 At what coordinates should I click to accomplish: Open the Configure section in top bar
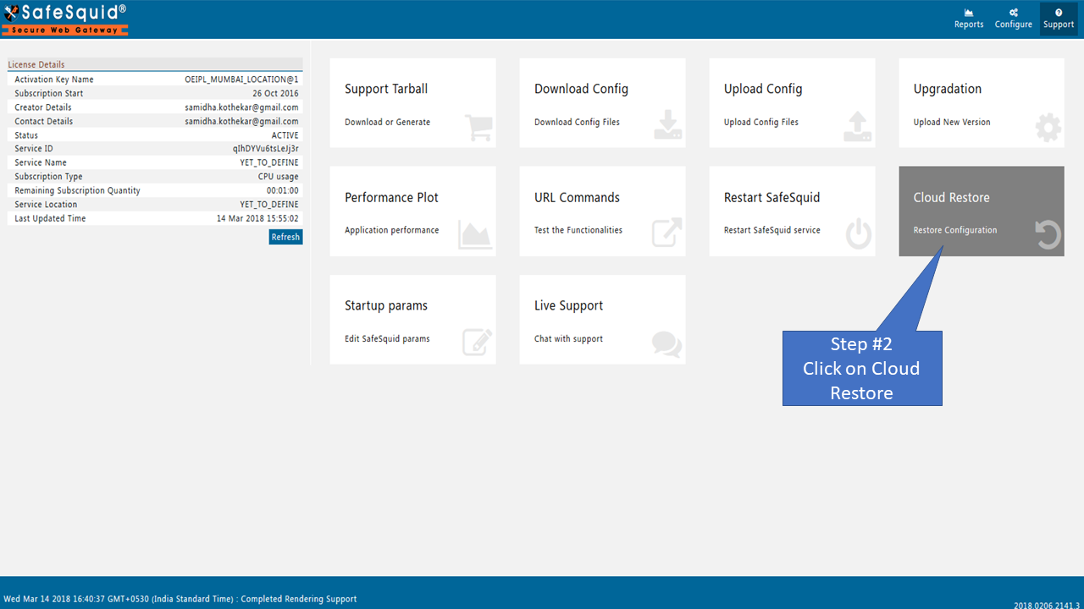tap(1014, 19)
